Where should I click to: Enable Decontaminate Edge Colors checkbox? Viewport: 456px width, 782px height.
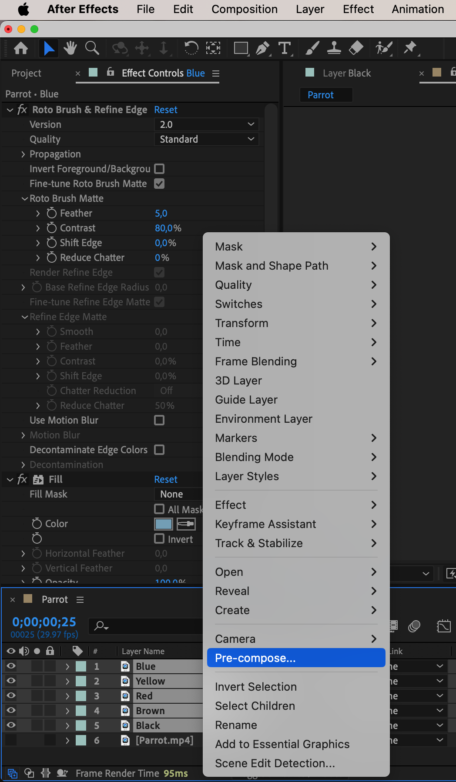160,450
